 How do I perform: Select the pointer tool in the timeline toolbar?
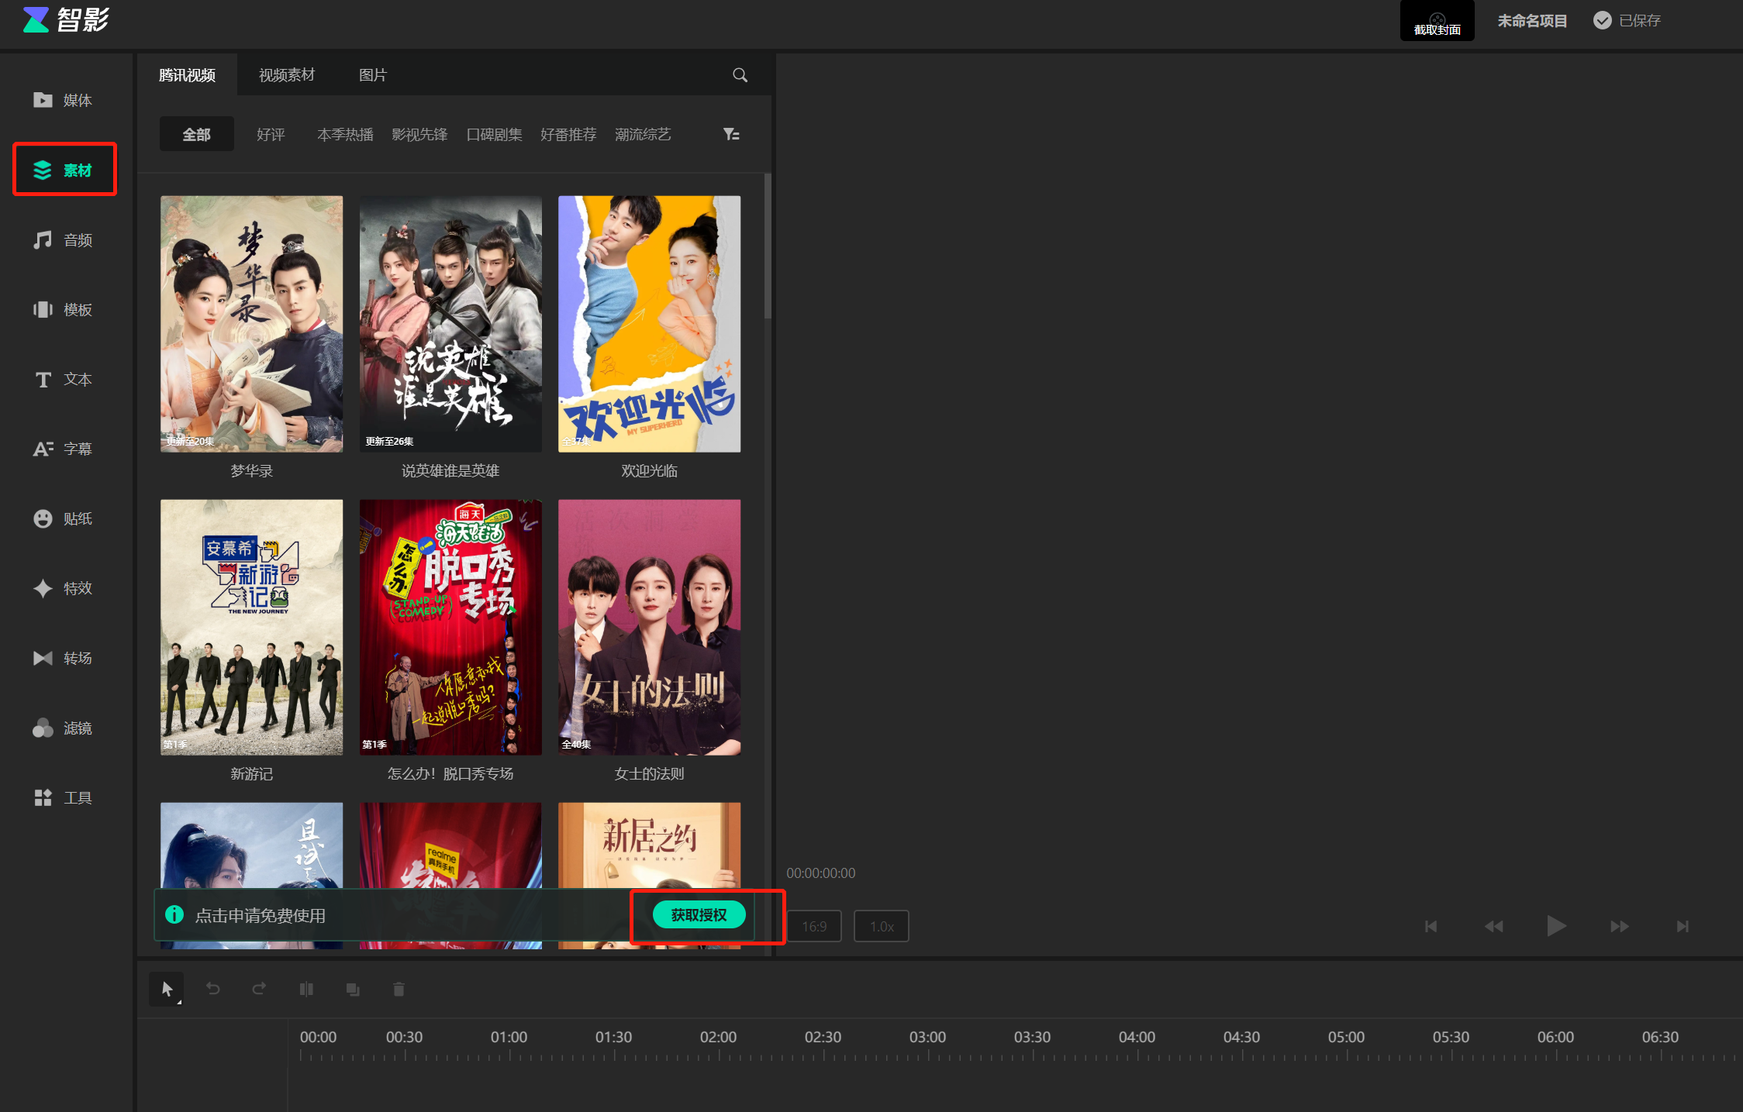click(167, 989)
